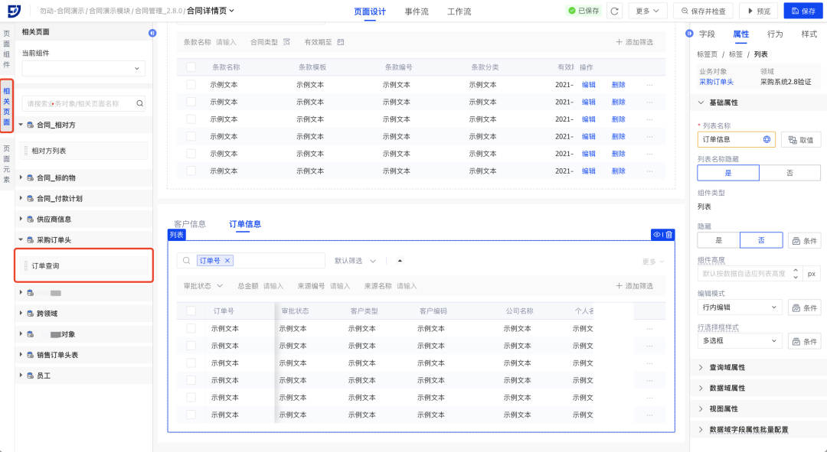Click the refresh icon in top toolbar

tap(614, 11)
